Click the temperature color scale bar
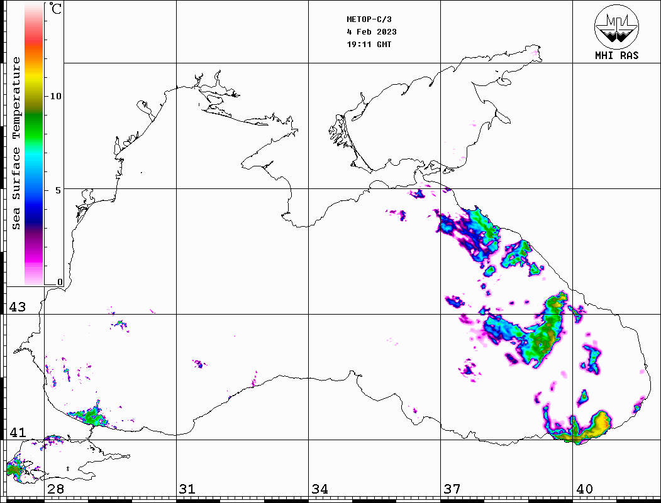661x503 pixels. tap(34, 144)
